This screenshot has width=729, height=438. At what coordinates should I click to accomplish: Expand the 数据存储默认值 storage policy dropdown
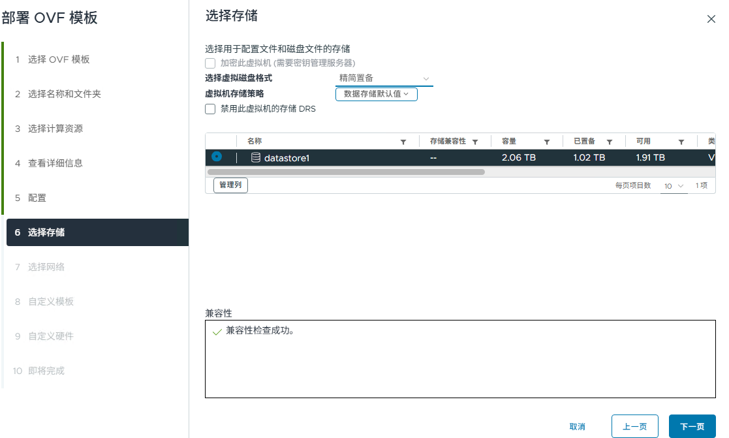pyautogui.click(x=376, y=94)
